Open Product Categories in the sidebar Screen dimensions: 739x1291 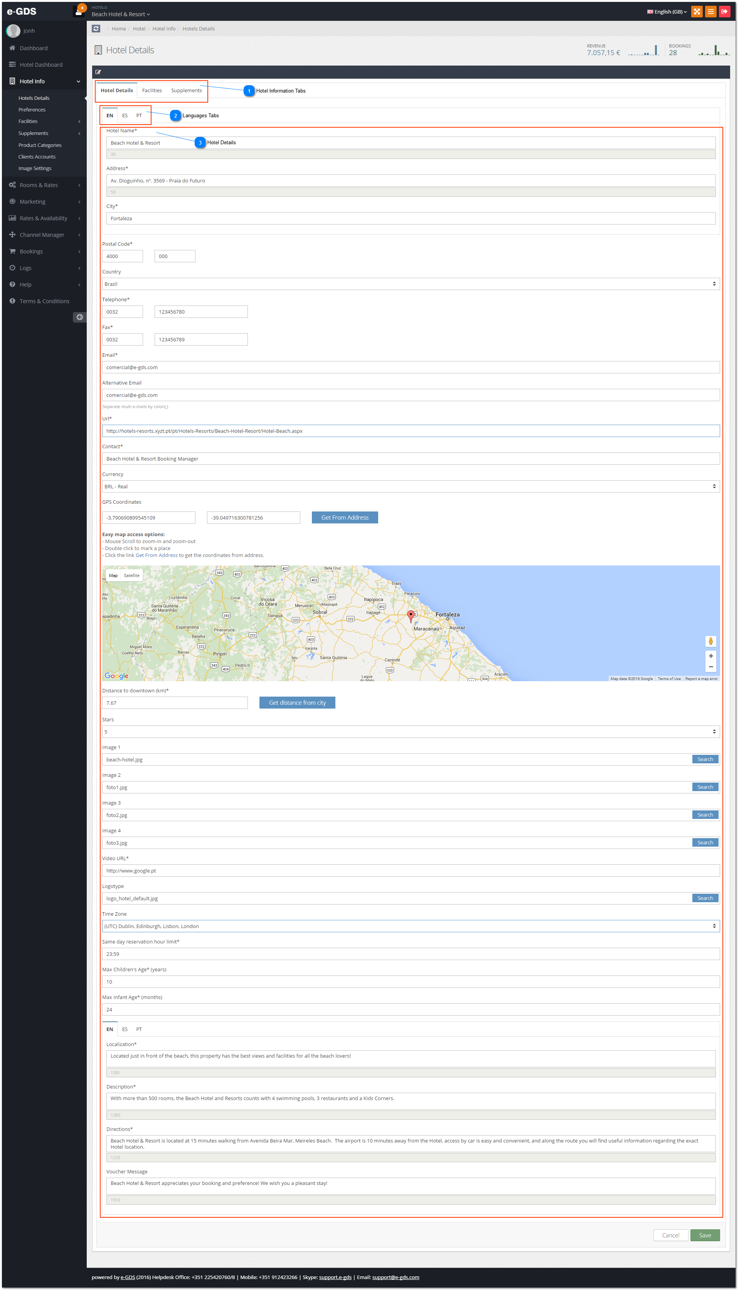pyautogui.click(x=40, y=145)
